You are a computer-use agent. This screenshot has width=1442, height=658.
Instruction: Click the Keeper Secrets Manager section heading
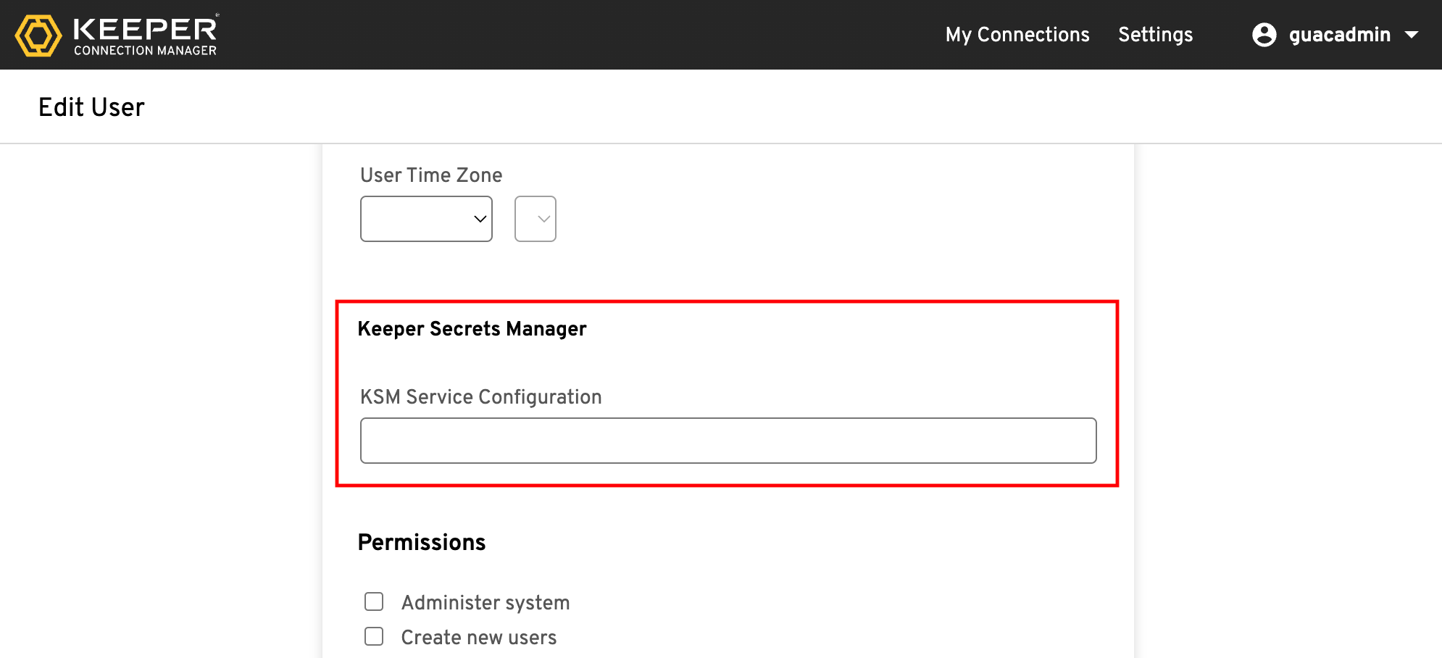pyautogui.click(x=472, y=329)
